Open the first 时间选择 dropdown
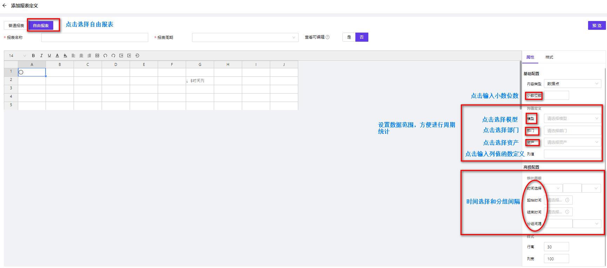 click(x=553, y=188)
